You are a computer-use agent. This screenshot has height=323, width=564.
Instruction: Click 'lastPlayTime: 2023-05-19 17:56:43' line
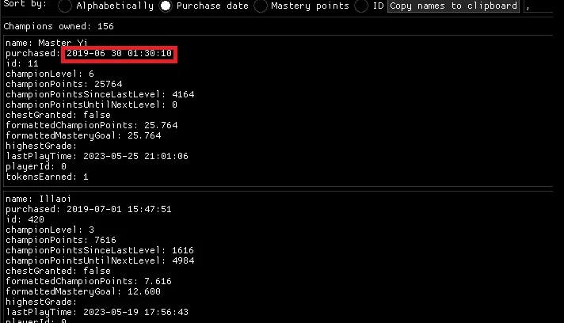pos(97,312)
